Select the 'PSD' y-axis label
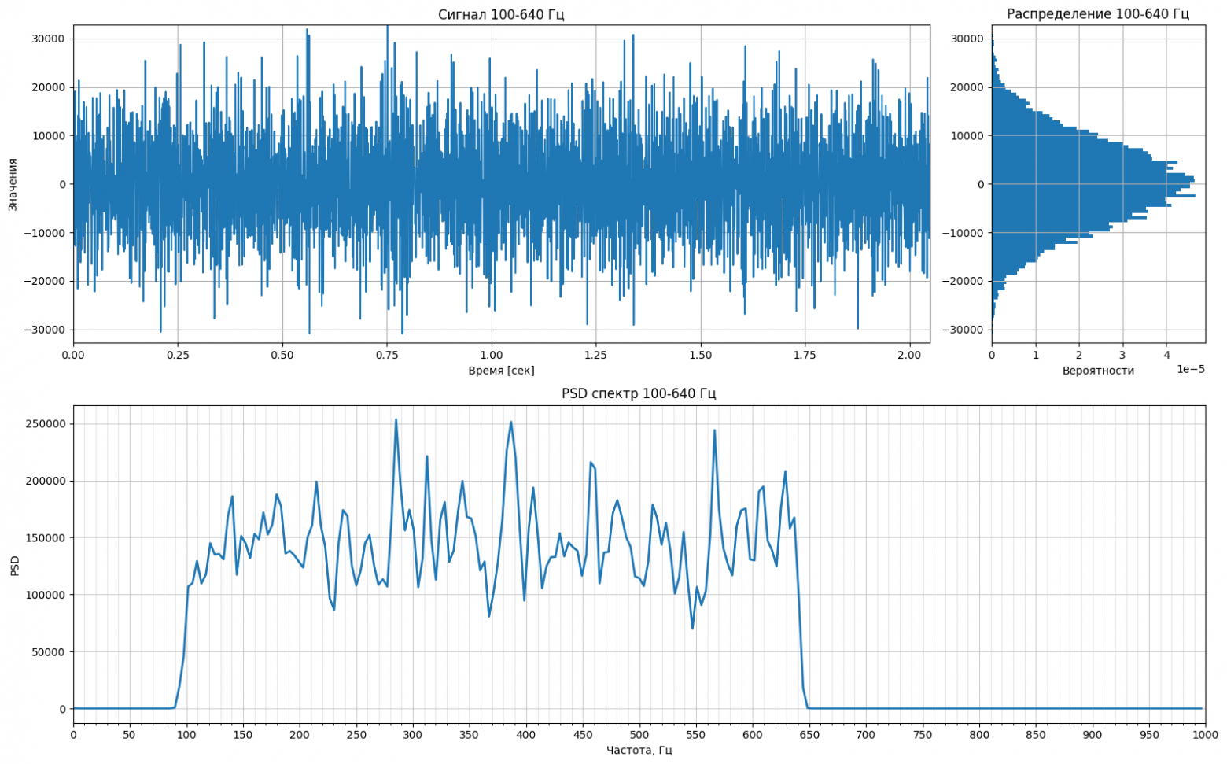The height and width of the screenshot is (764, 1227). point(15,565)
